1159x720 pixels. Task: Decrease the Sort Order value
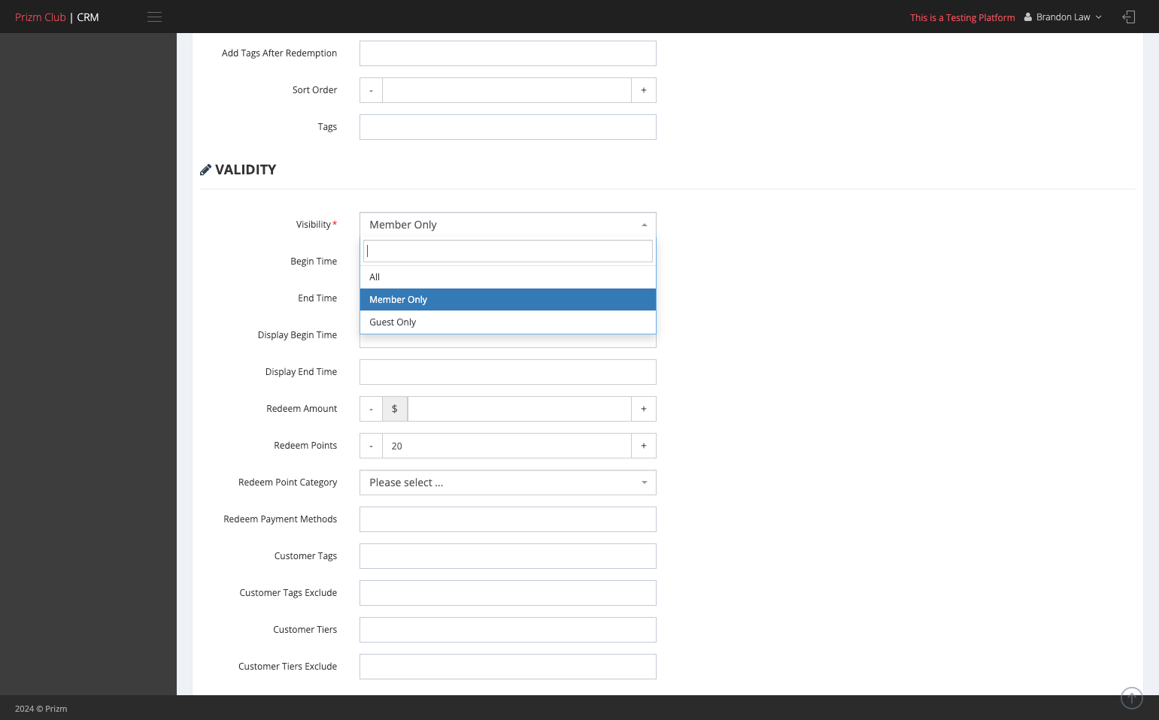pos(371,90)
